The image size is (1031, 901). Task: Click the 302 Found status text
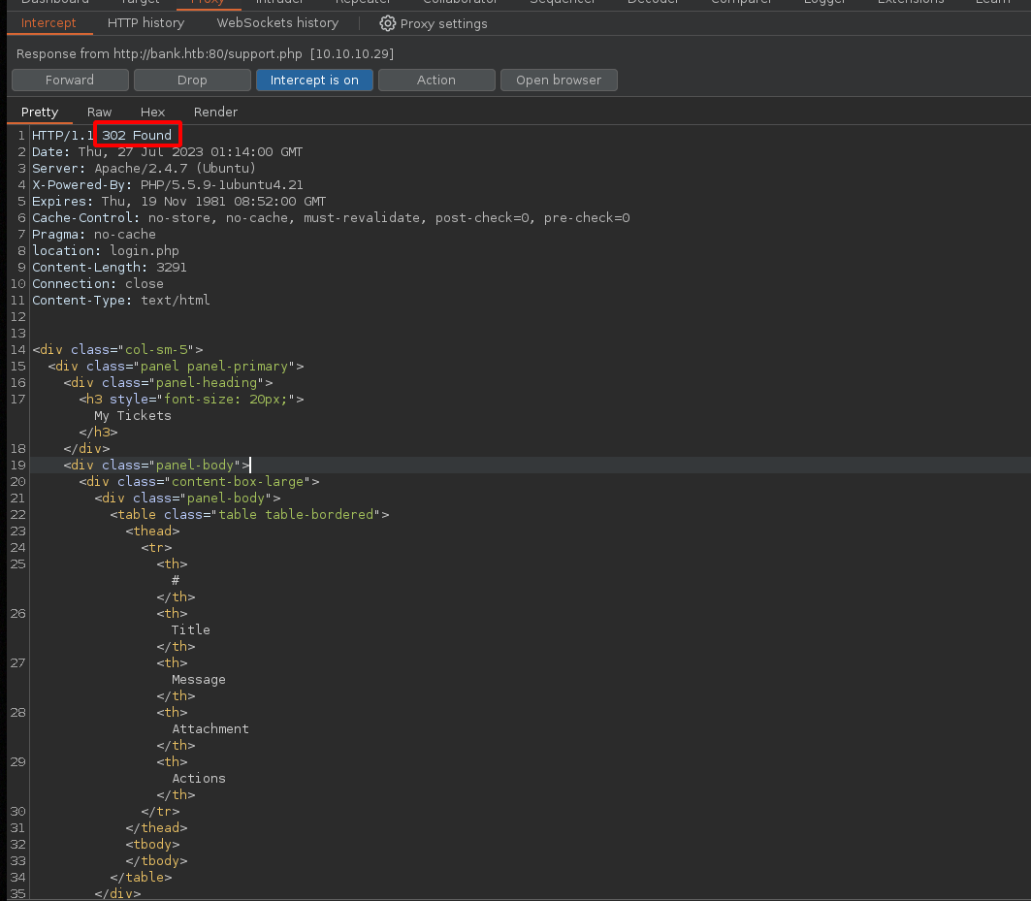(137, 135)
